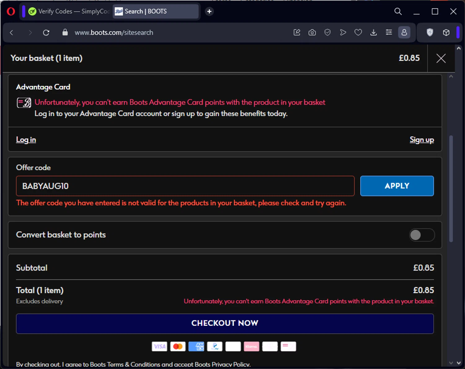Image resolution: width=465 pixels, height=369 pixels.
Task: Select the Search | BOOTS tab
Action: [156, 11]
